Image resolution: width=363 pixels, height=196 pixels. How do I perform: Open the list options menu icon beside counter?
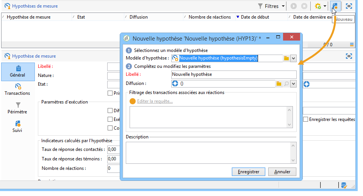[x=352, y=44]
